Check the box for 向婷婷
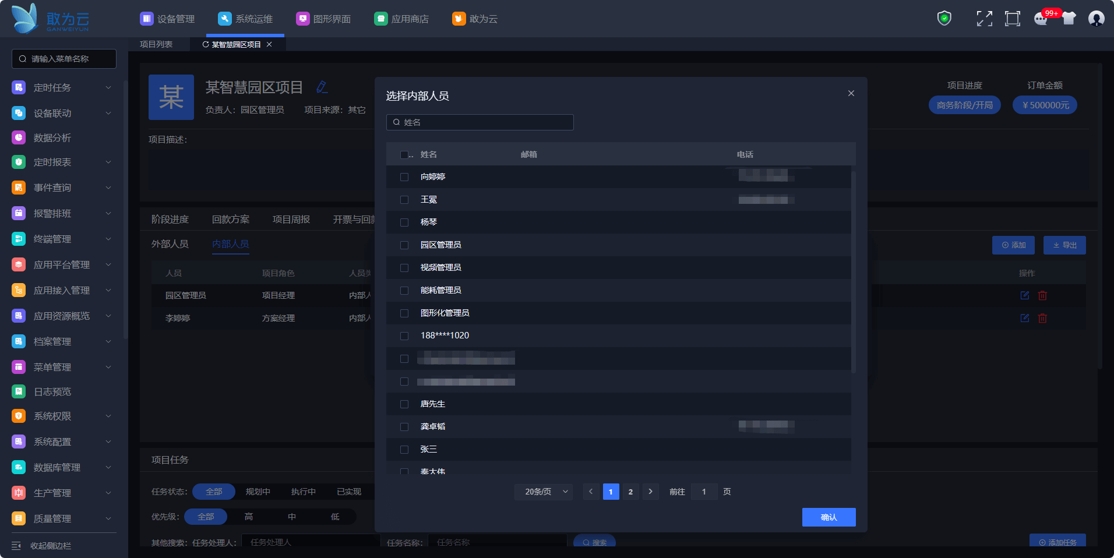The width and height of the screenshot is (1114, 558). pos(404,177)
